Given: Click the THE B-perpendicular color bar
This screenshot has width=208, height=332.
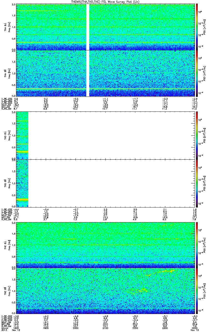Looking at the screenshot, I should tap(197, 245).
